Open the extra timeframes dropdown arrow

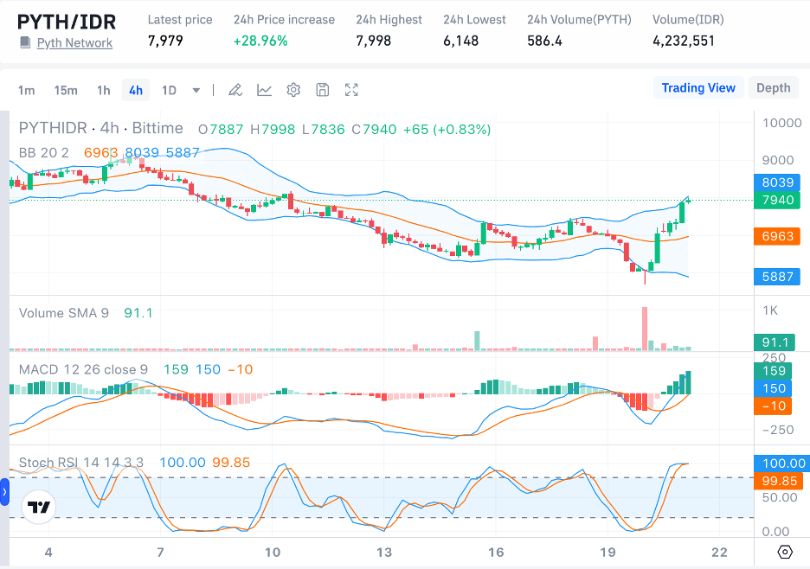click(196, 89)
